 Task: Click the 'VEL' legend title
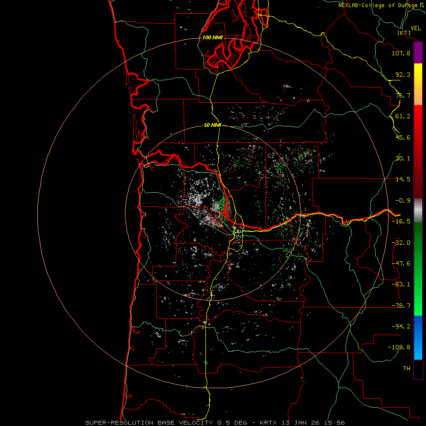416,28
